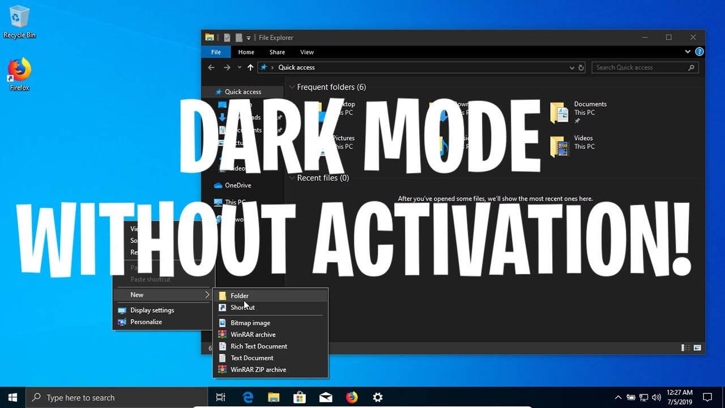Click the Properties quick access toolbar icon
Image resolution: width=725 pixels, height=408 pixels.
(227, 37)
